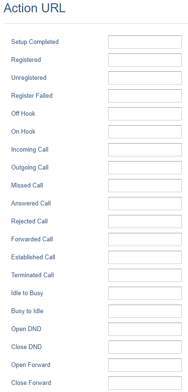This screenshot has height=392, width=188.
Task: Click the Setup Completed URL field
Action: pyautogui.click(x=145, y=42)
